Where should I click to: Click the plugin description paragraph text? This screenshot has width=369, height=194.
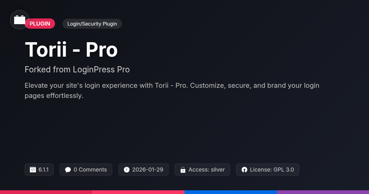tap(172, 91)
